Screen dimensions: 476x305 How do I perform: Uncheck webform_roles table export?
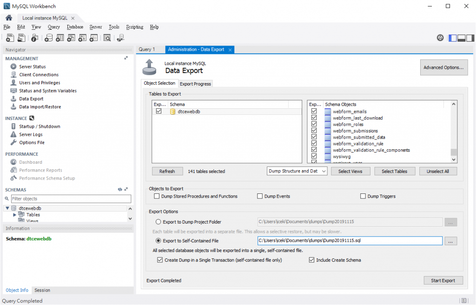(x=314, y=124)
